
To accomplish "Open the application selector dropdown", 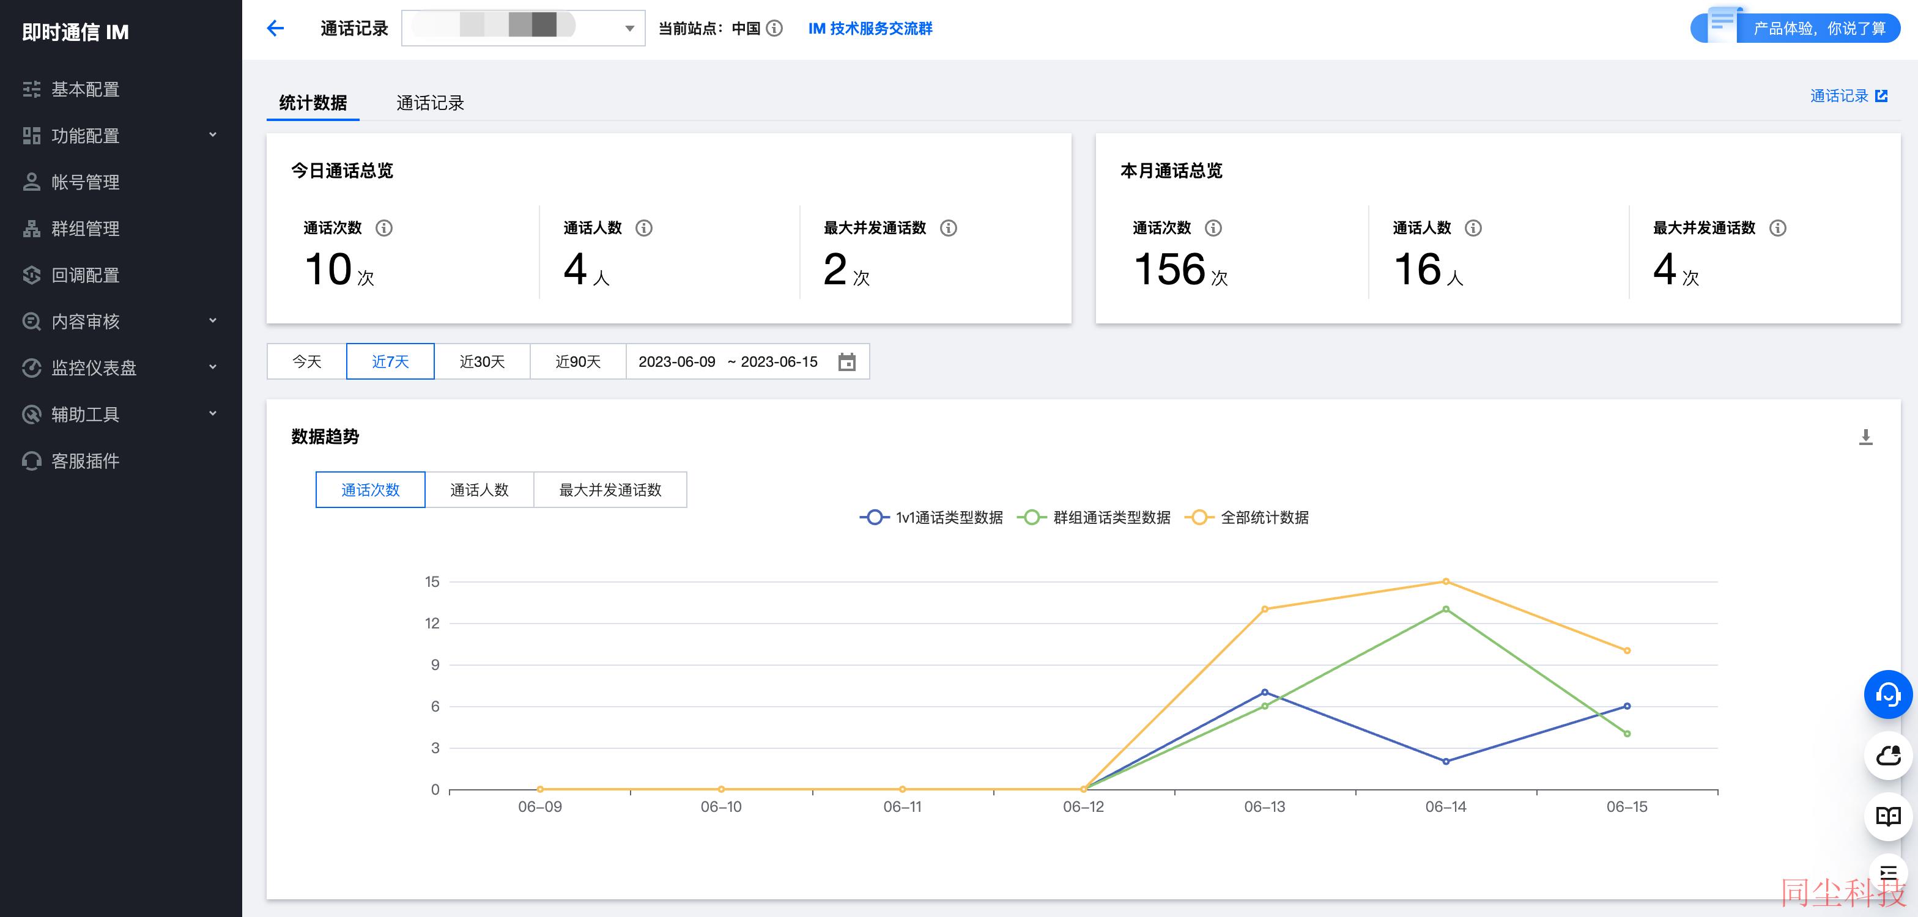I will (523, 28).
